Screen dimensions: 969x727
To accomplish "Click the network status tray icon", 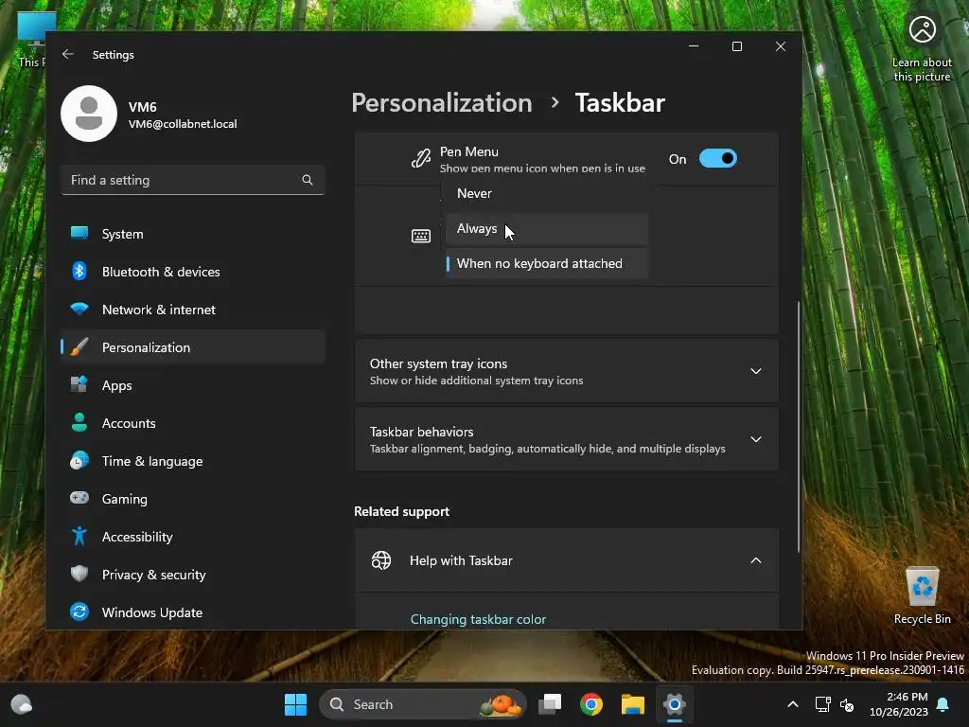I will pos(822,704).
